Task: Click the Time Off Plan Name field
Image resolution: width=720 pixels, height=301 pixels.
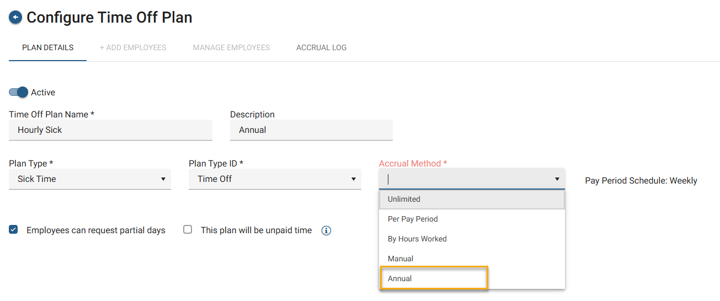Action: click(x=110, y=130)
